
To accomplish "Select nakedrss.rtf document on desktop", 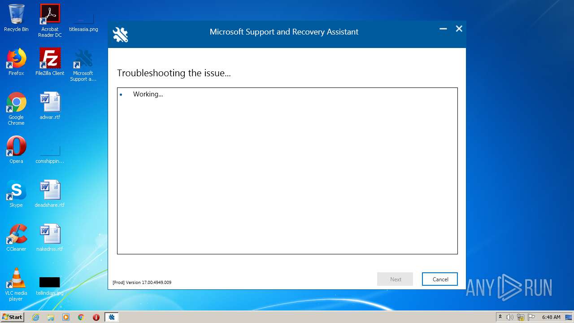I will coord(50,238).
